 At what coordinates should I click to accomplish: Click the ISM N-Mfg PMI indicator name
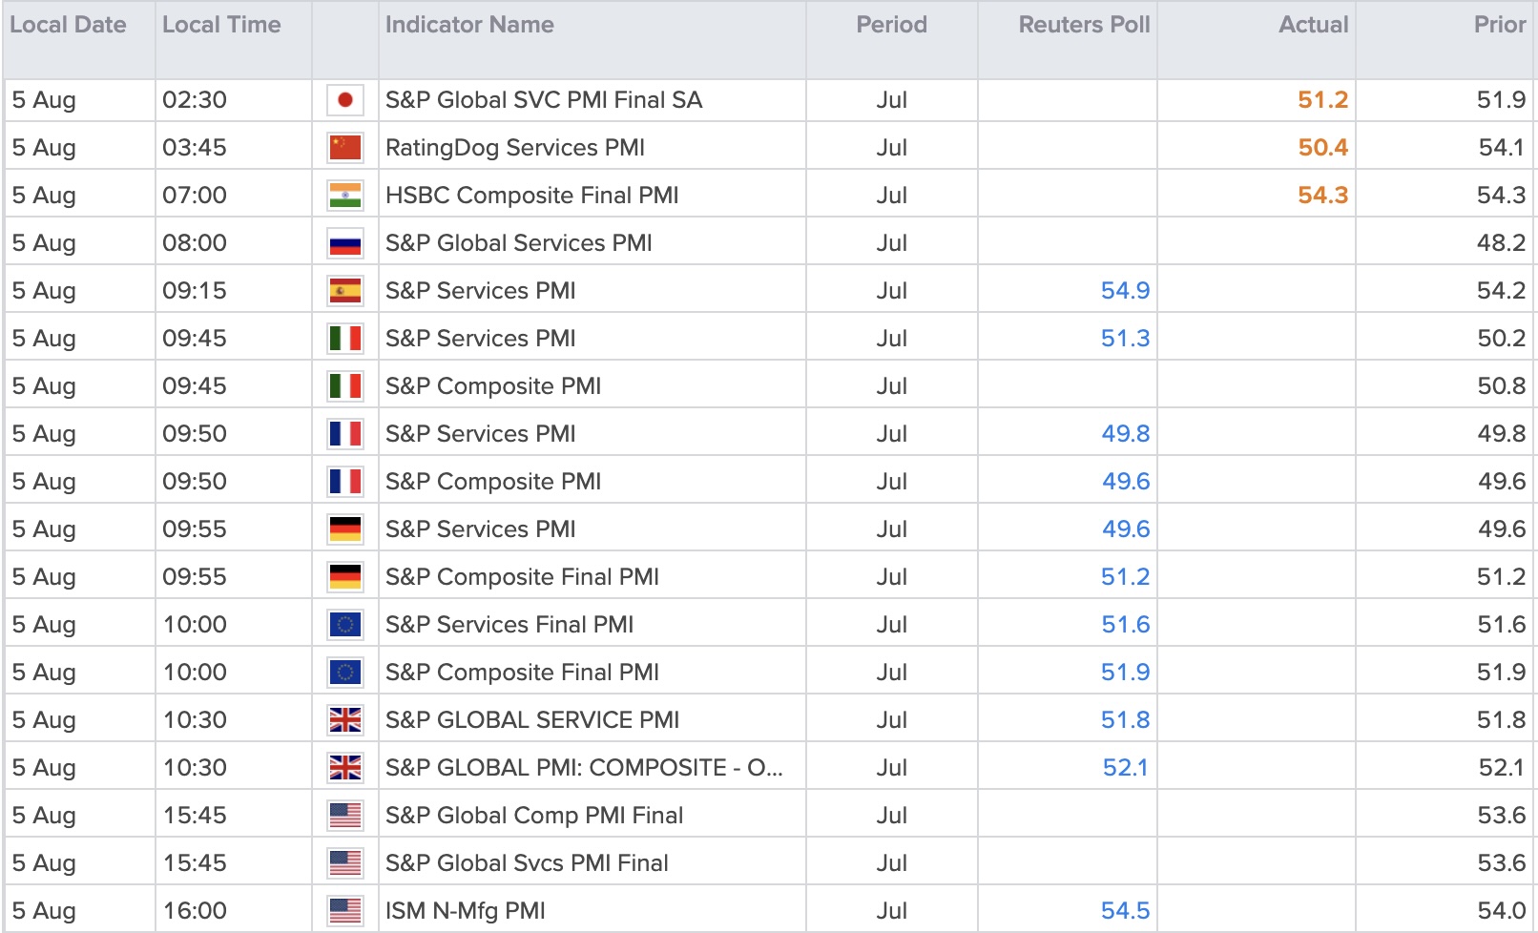click(x=466, y=911)
